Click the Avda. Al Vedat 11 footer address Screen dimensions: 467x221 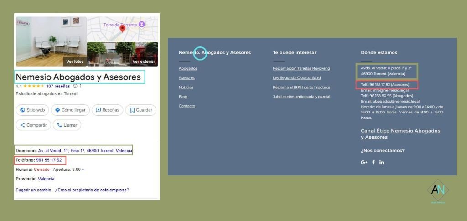(x=386, y=71)
